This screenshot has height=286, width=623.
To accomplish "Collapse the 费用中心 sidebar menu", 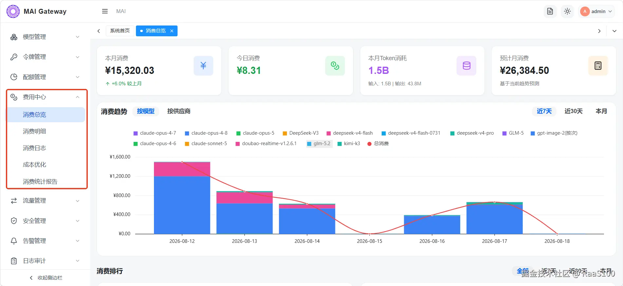I will [45, 97].
